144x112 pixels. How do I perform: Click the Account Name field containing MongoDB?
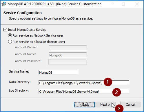tap(68, 55)
